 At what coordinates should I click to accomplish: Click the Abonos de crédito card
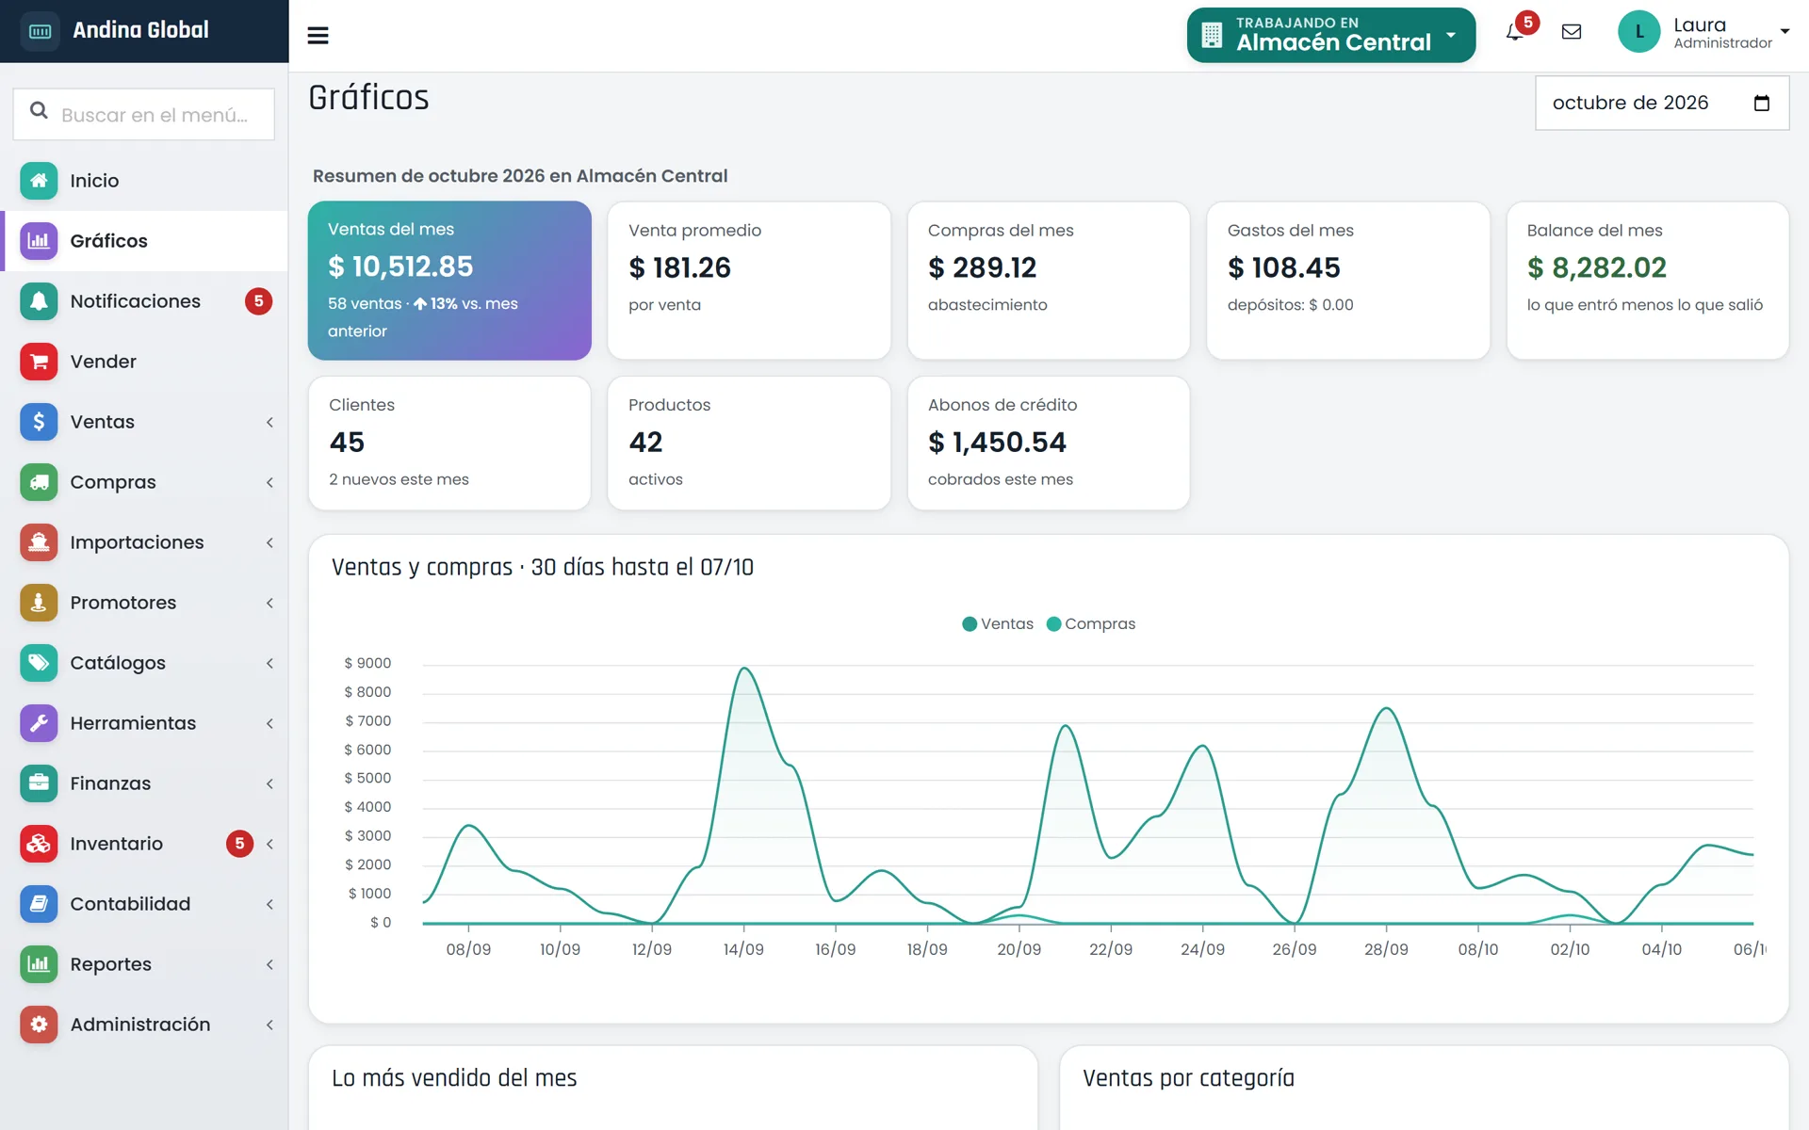coord(1048,444)
